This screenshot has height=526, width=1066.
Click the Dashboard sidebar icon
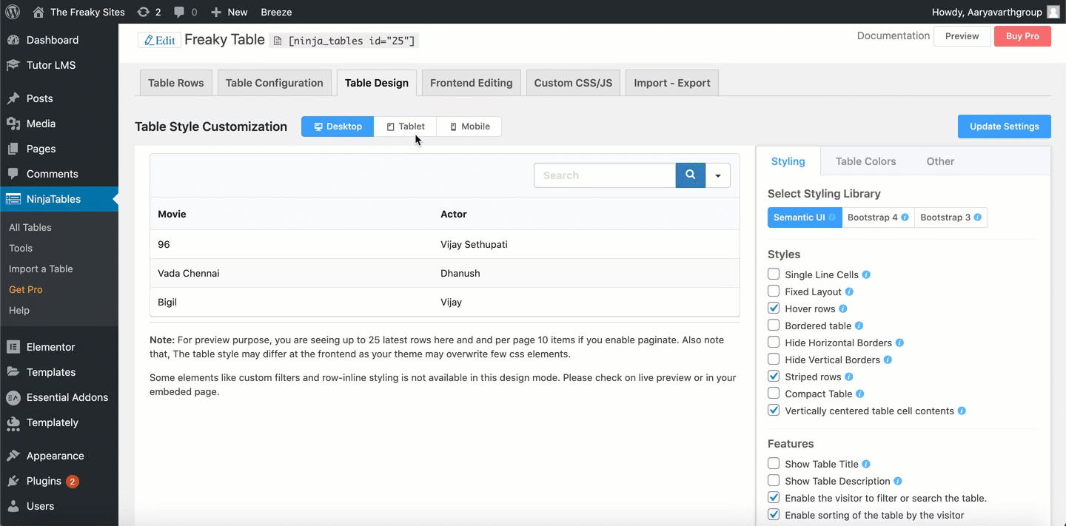click(x=13, y=40)
